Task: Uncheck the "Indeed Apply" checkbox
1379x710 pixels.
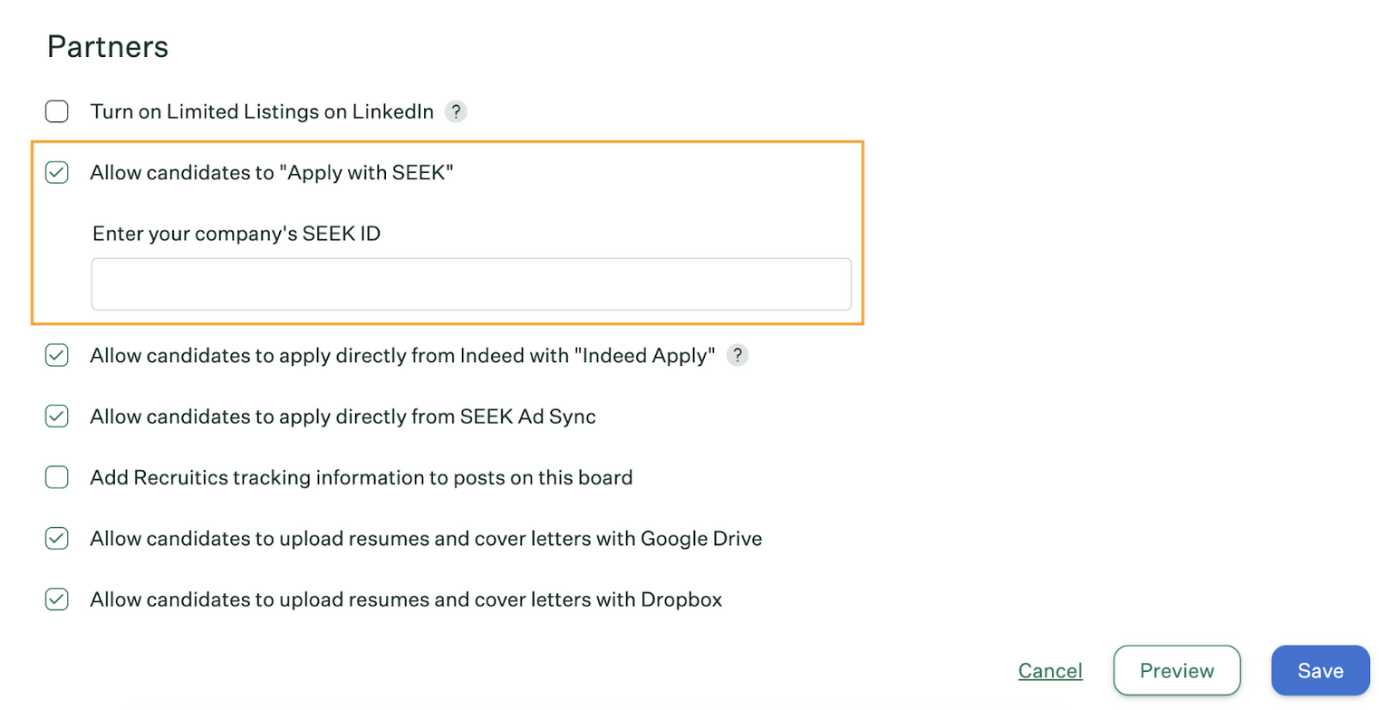Action: pos(57,356)
